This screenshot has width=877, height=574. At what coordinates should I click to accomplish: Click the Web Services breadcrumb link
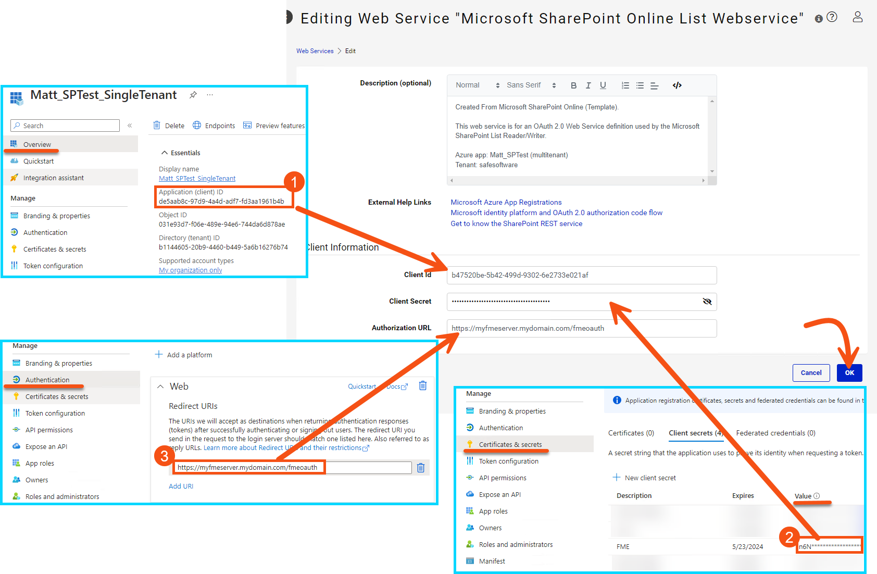(315, 51)
